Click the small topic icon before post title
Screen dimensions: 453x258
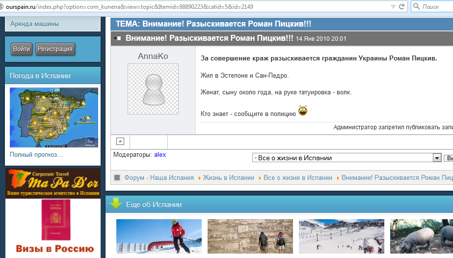click(x=117, y=38)
